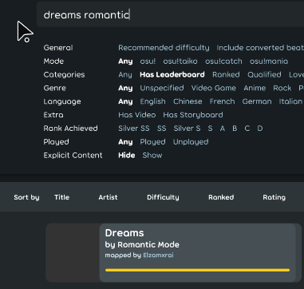
Task: Set language filter to French
Action: 222,101
